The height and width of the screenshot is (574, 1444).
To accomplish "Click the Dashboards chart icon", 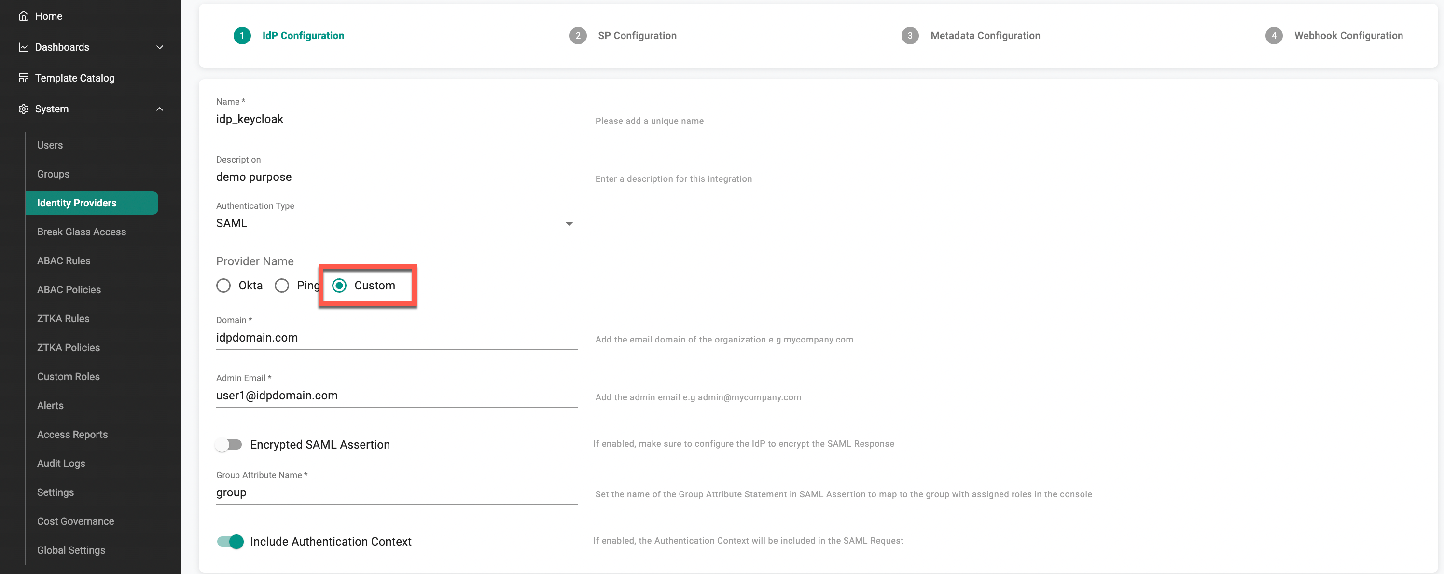I will click(23, 47).
